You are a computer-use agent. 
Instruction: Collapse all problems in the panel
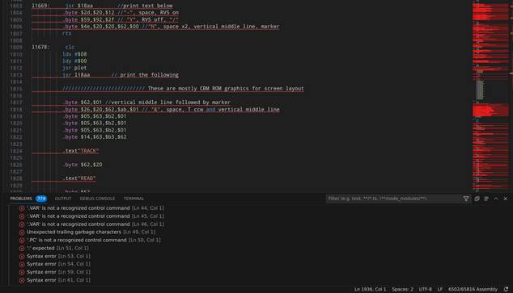click(477, 199)
